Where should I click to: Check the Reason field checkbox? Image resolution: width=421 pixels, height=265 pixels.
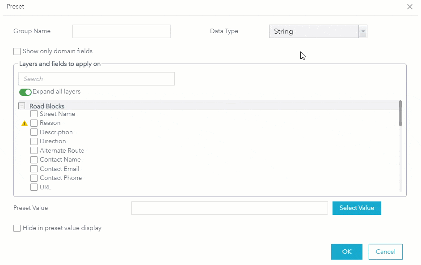tap(34, 123)
